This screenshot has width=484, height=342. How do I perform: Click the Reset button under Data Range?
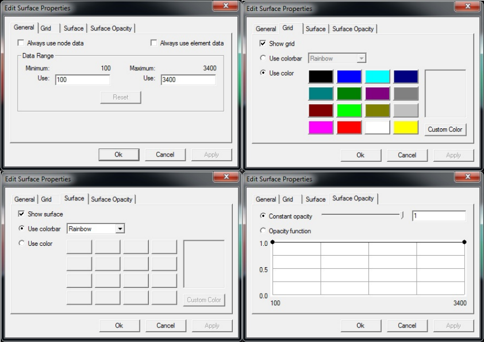pyautogui.click(x=121, y=97)
